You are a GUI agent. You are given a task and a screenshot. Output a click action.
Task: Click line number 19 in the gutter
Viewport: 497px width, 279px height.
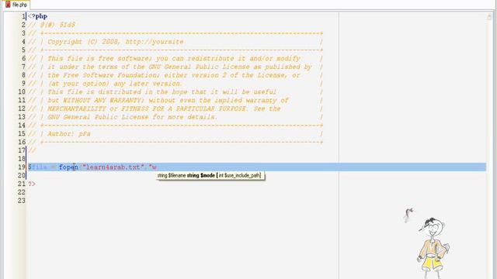(x=21, y=167)
